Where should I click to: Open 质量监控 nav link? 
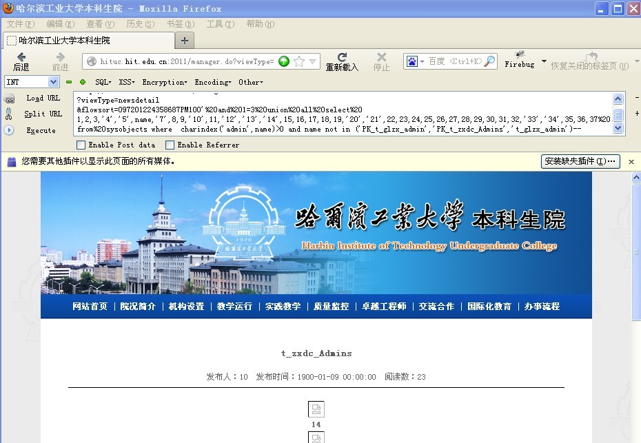(331, 307)
